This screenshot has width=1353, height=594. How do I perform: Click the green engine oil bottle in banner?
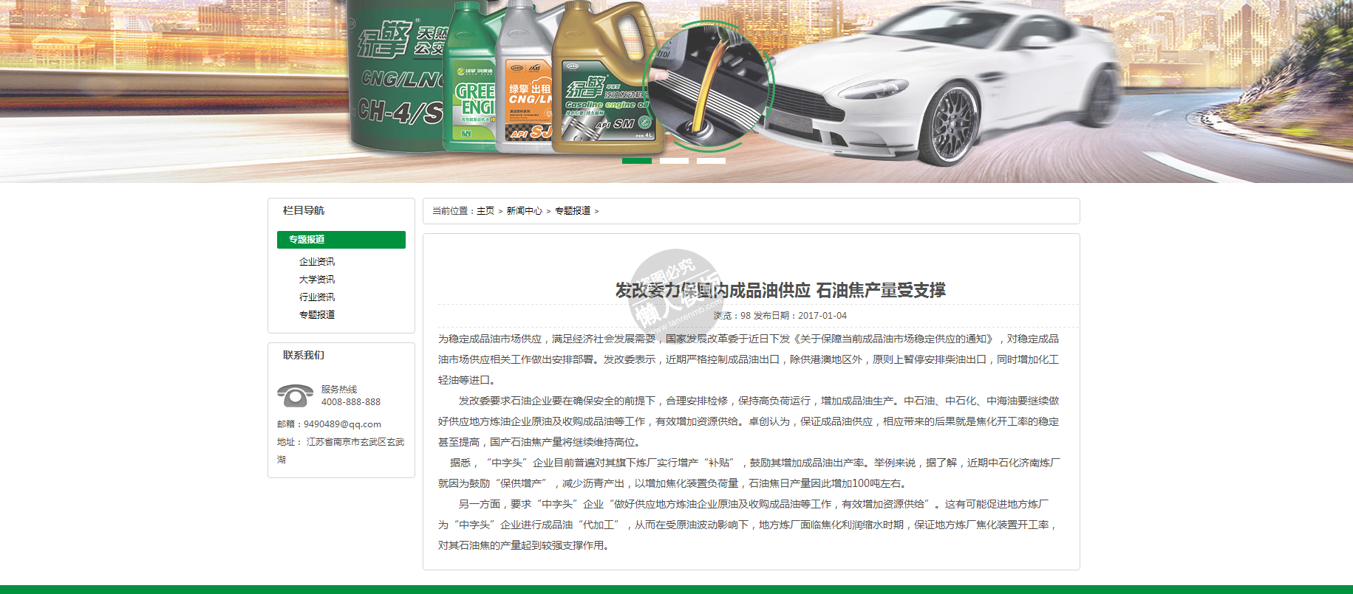tap(471, 81)
